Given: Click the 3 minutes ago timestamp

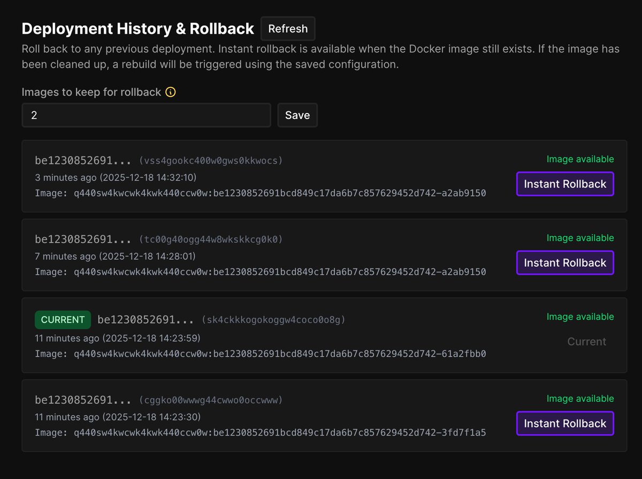Looking at the screenshot, I should (x=65, y=177).
